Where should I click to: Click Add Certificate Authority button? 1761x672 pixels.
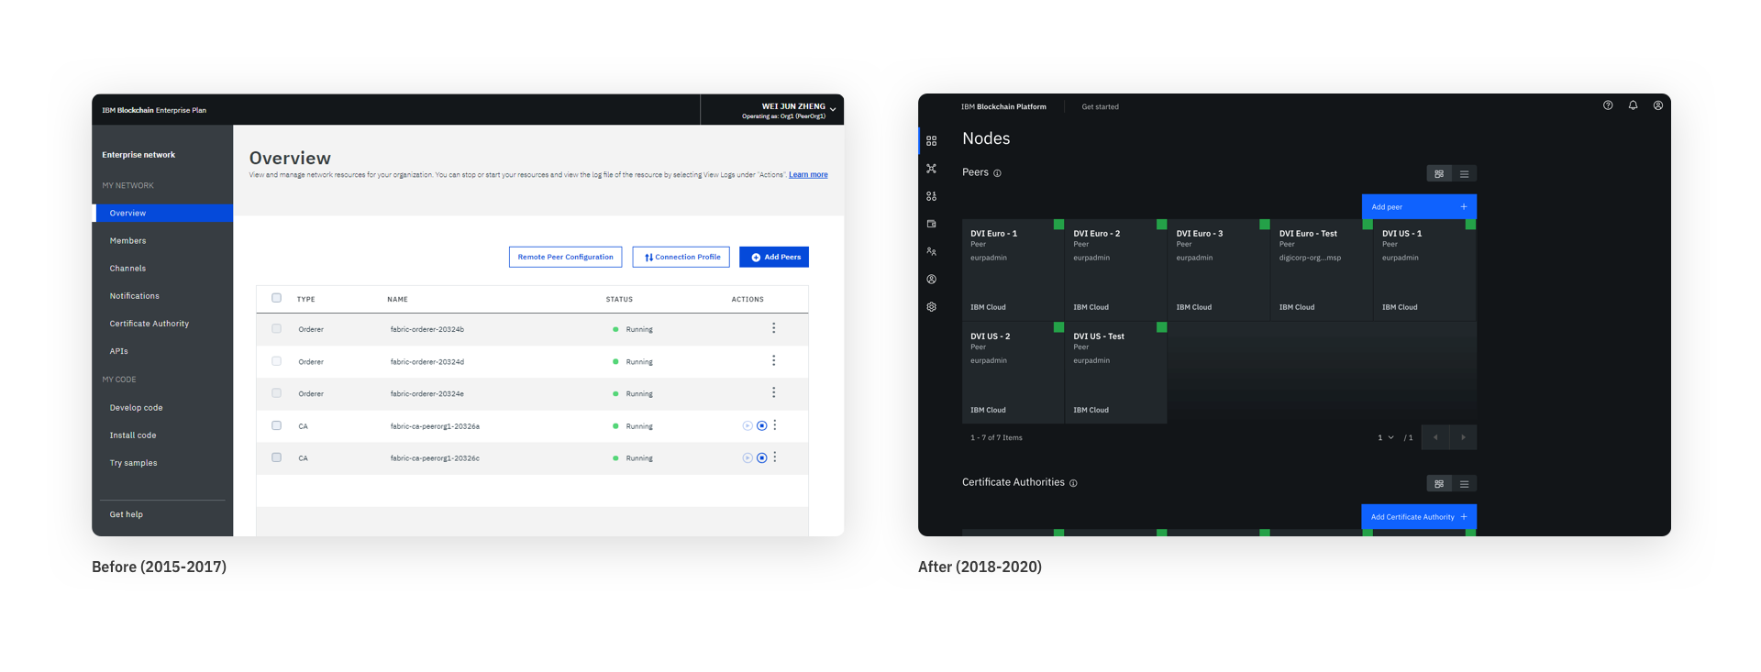[x=1419, y=516]
